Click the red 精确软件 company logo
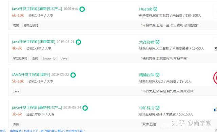Screen dimensions: 217x132 [x=215, y=78]
